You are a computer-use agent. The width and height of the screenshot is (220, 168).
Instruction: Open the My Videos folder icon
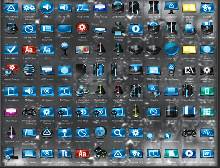pyautogui.click(x=65, y=91)
